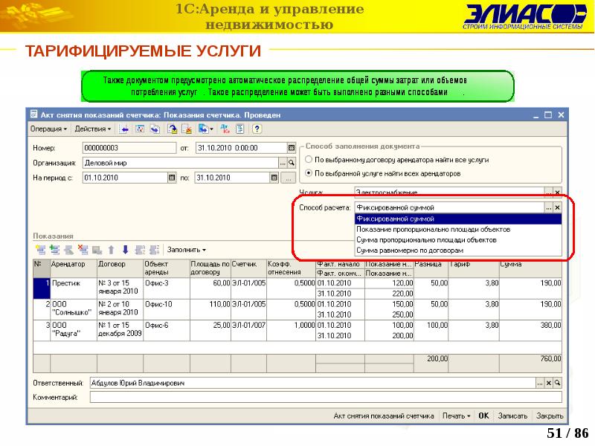Click the help question mark icon

257,129
